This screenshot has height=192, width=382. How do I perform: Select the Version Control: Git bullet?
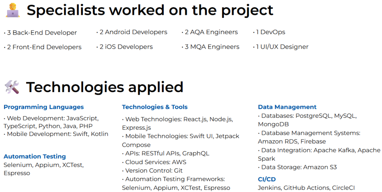(152, 170)
